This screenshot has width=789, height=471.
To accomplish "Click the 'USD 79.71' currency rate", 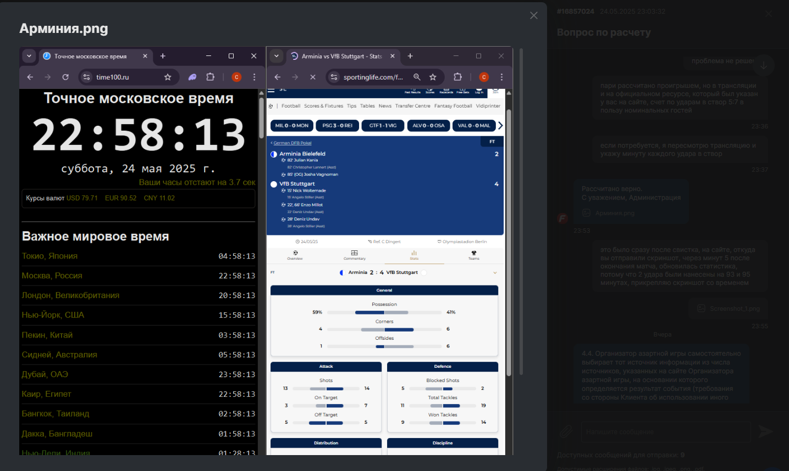I will pyautogui.click(x=82, y=198).
